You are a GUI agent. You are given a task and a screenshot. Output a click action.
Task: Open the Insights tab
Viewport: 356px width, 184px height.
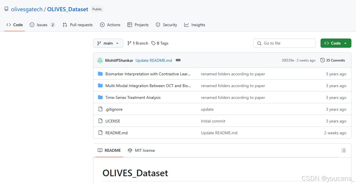195,25
